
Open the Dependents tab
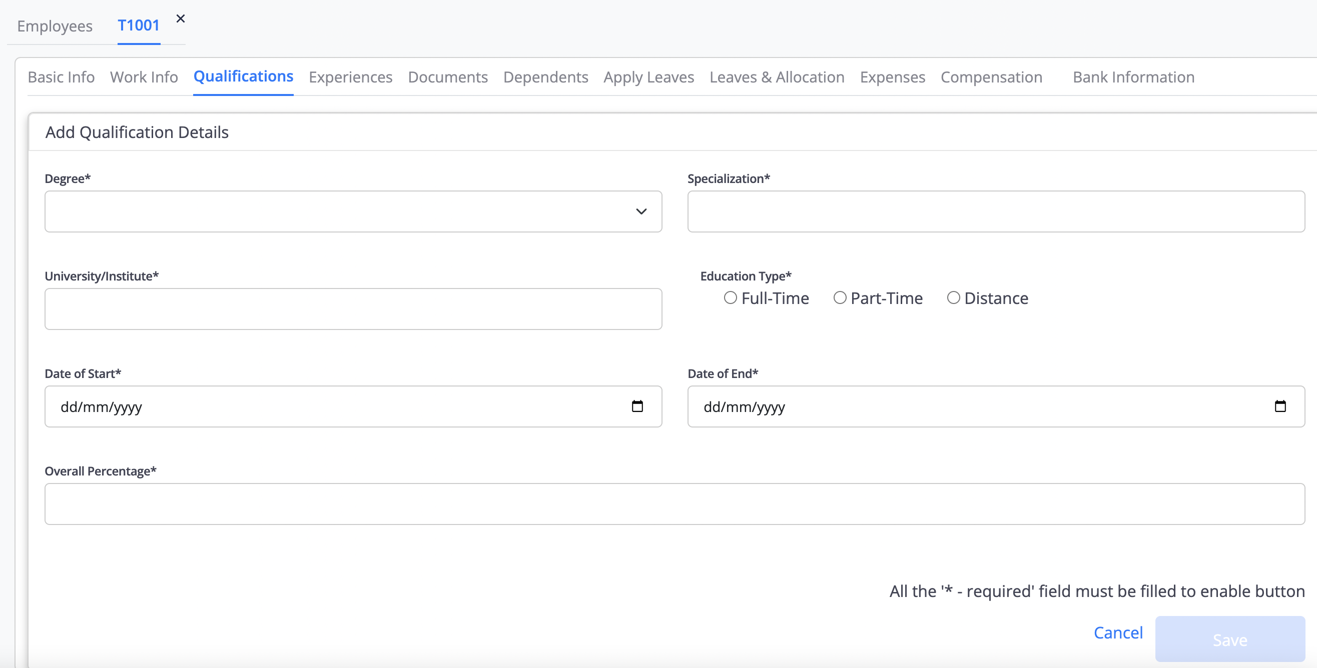point(545,77)
